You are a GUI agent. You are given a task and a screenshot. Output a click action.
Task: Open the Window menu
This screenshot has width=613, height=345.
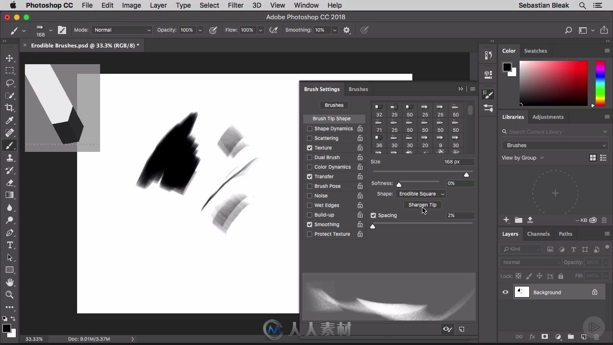tap(306, 5)
